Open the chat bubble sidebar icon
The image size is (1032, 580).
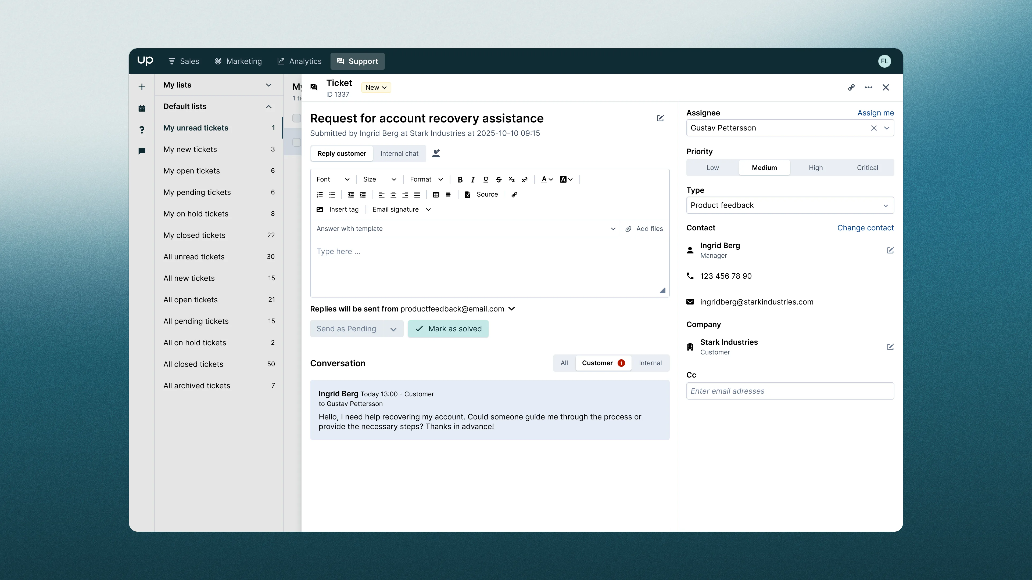click(x=142, y=151)
